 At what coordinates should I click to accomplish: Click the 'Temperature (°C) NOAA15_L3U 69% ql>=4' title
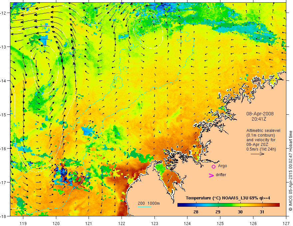(x=228, y=198)
